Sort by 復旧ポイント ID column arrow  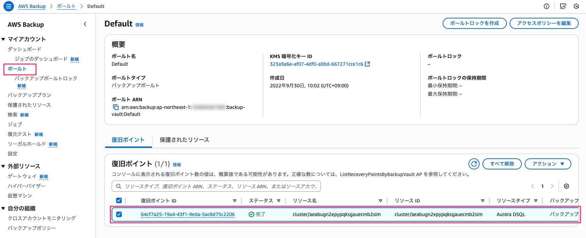click(235, 201)
